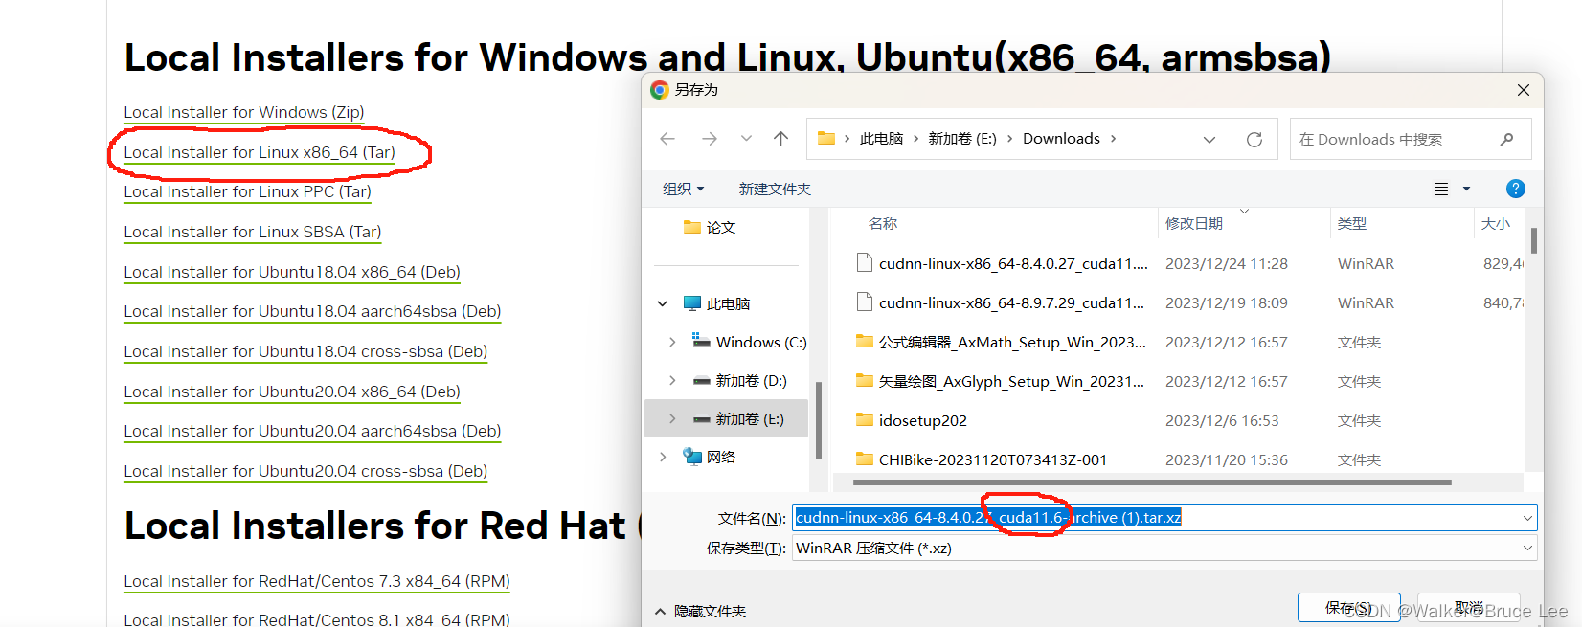The image size is (1582, 627).
Task: Open Local Installer for Linux PPC (Tar)
Action: point(247,191)
